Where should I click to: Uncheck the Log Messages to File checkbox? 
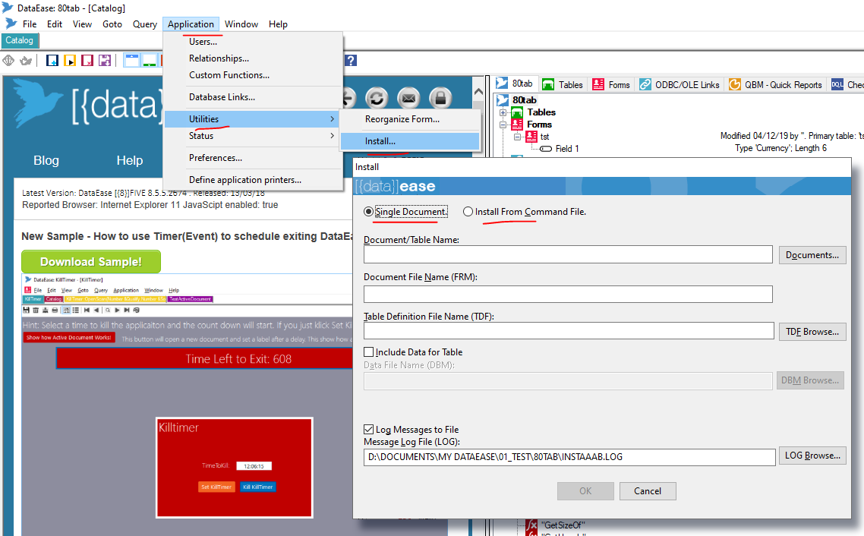tap(369, 429)
